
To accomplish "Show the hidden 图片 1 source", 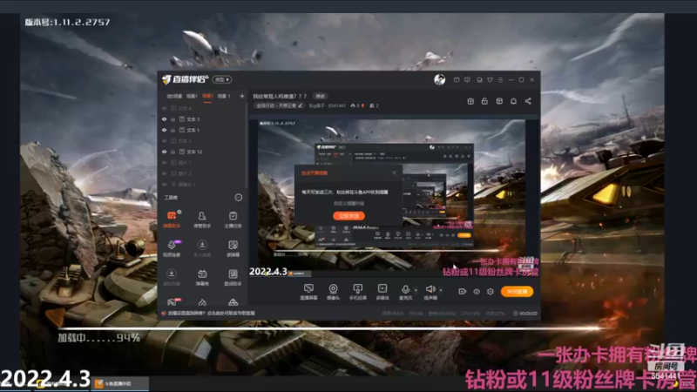I will 164,163.
